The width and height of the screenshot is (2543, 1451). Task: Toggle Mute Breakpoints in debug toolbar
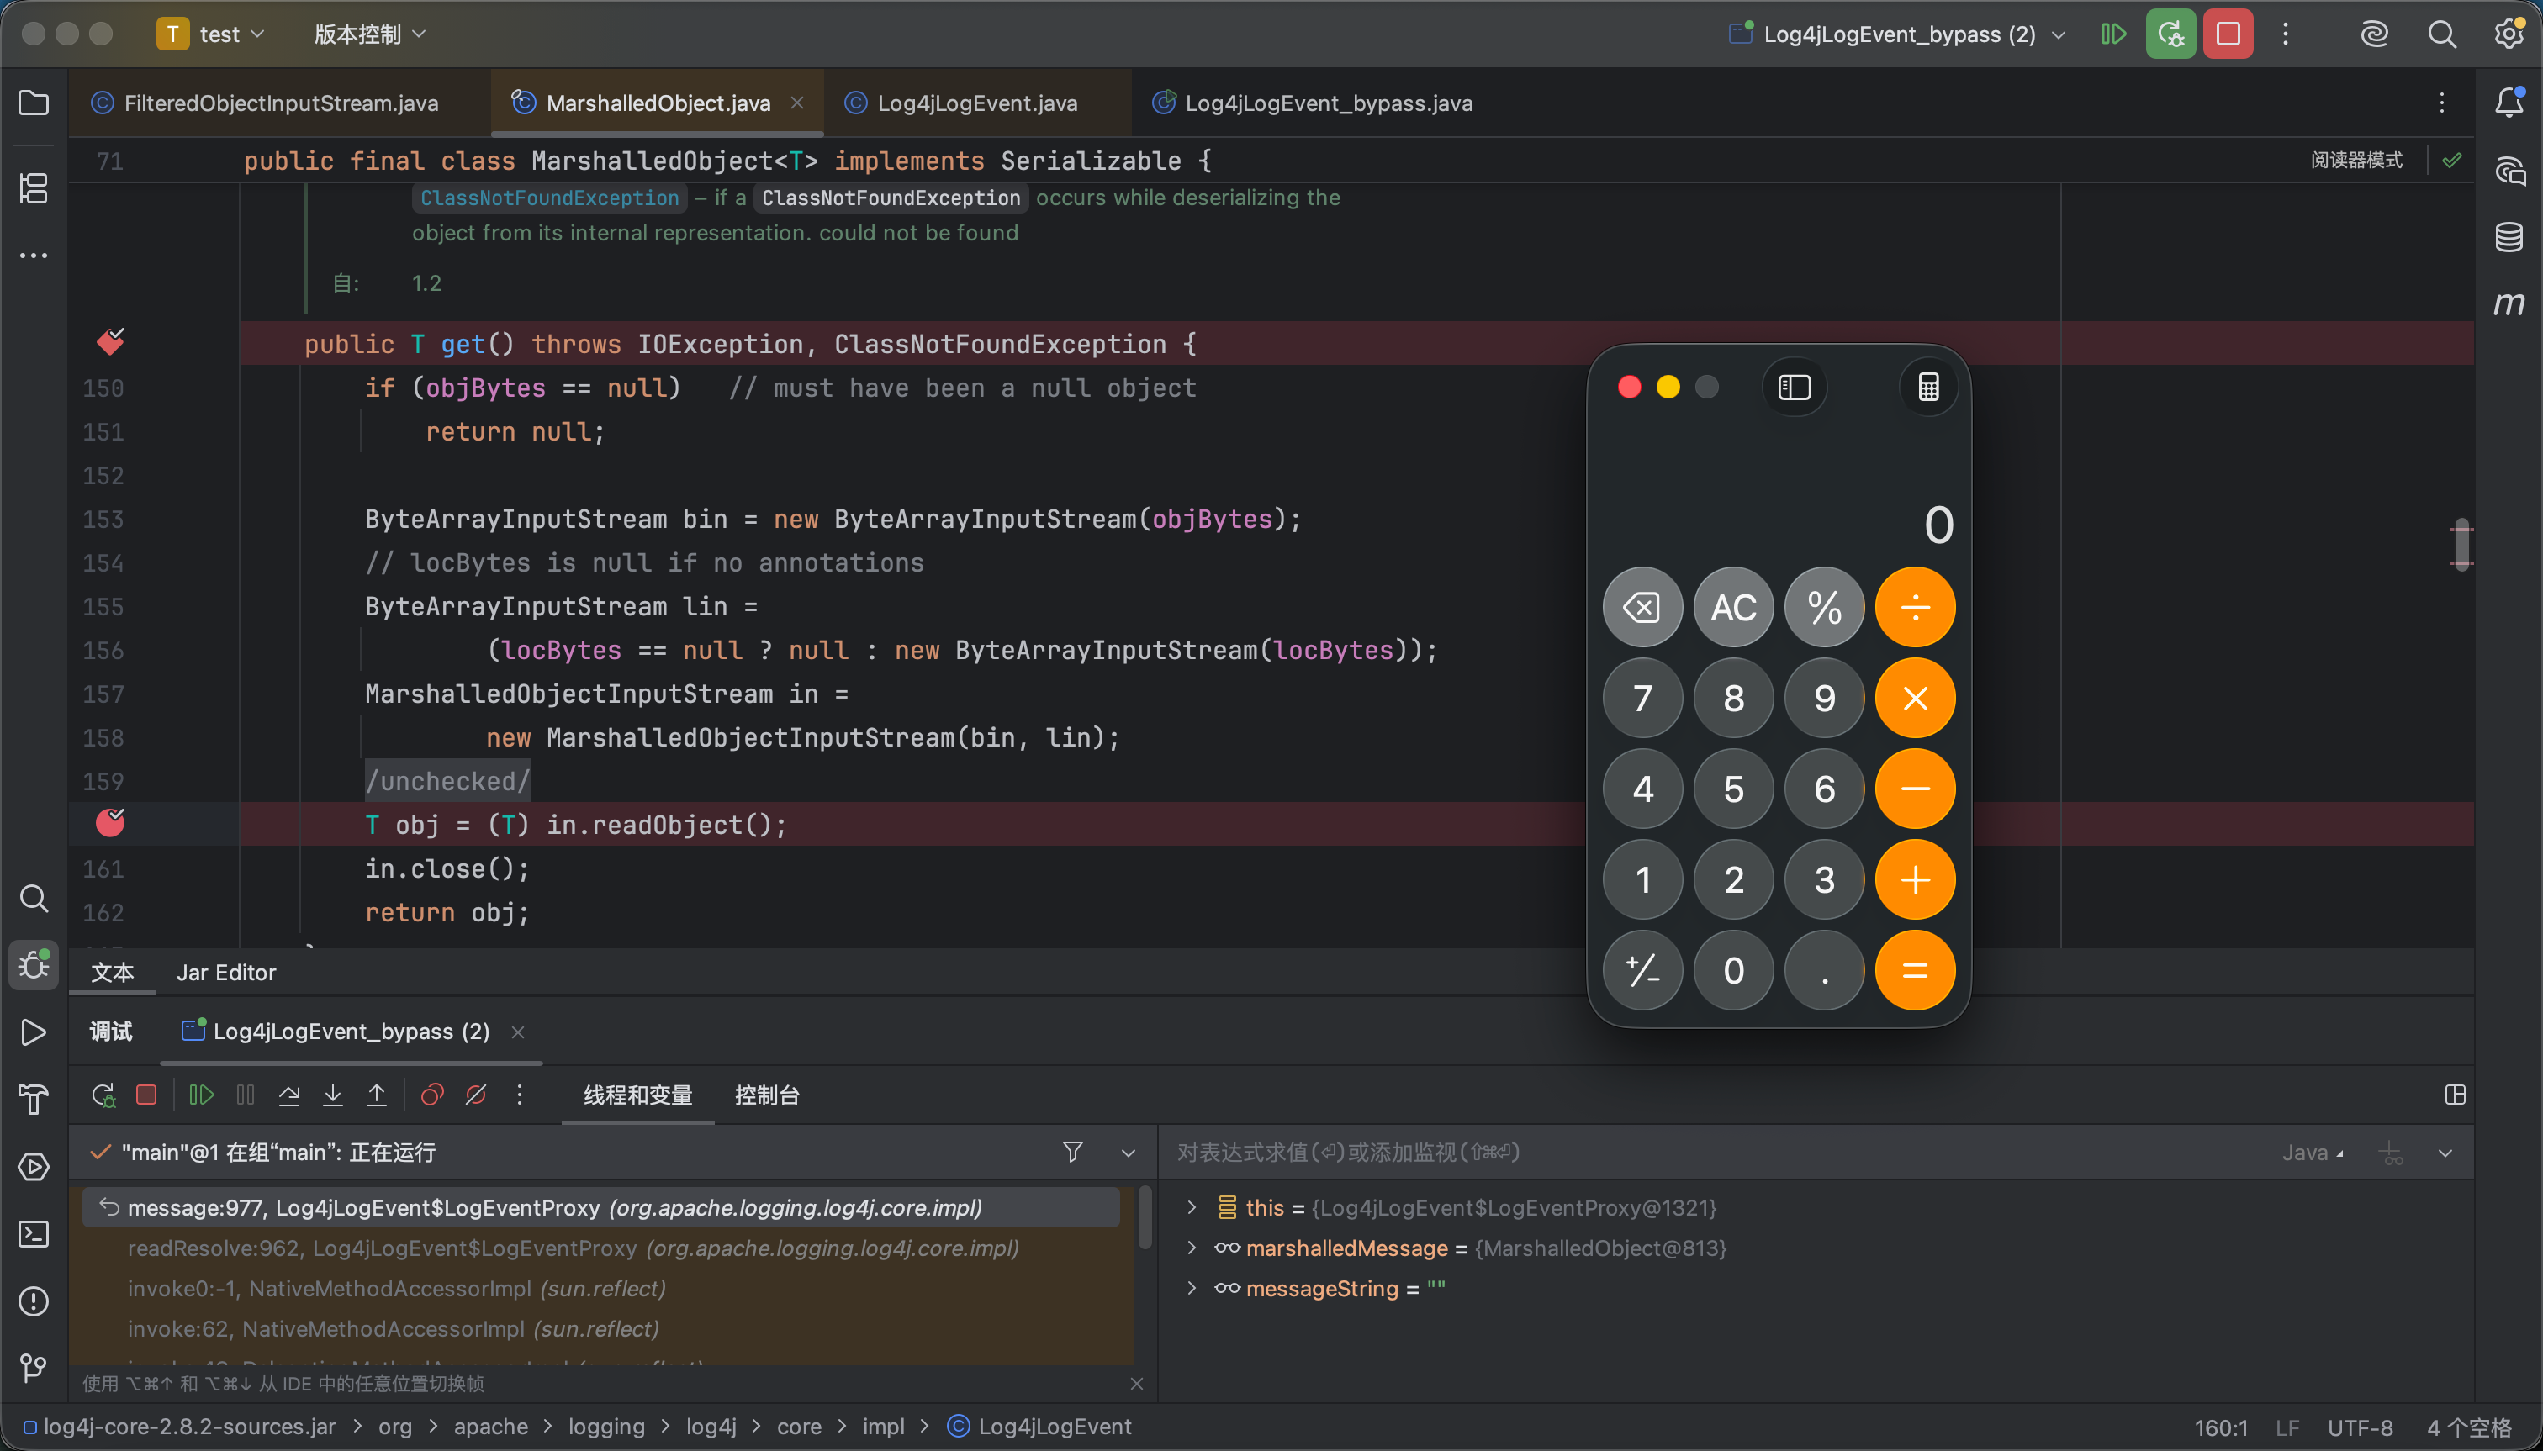point(475,1095)
